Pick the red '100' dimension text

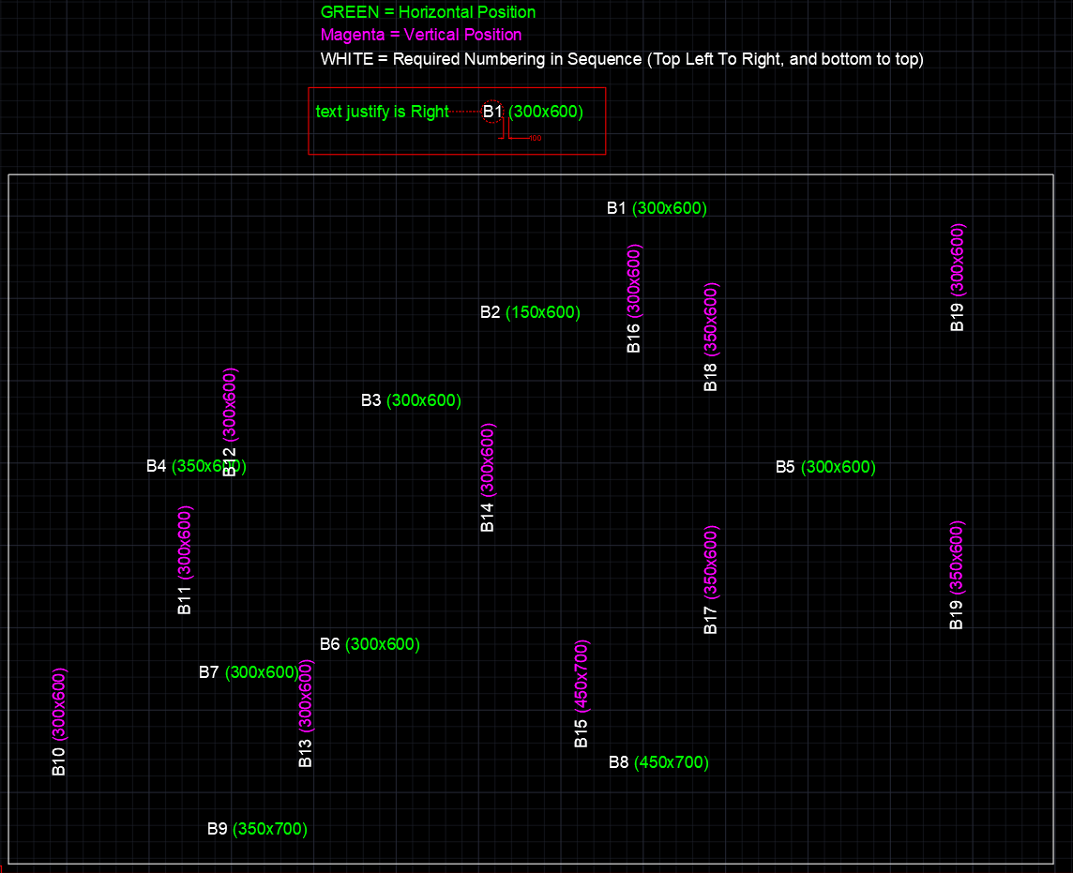[x=536, y=138]
